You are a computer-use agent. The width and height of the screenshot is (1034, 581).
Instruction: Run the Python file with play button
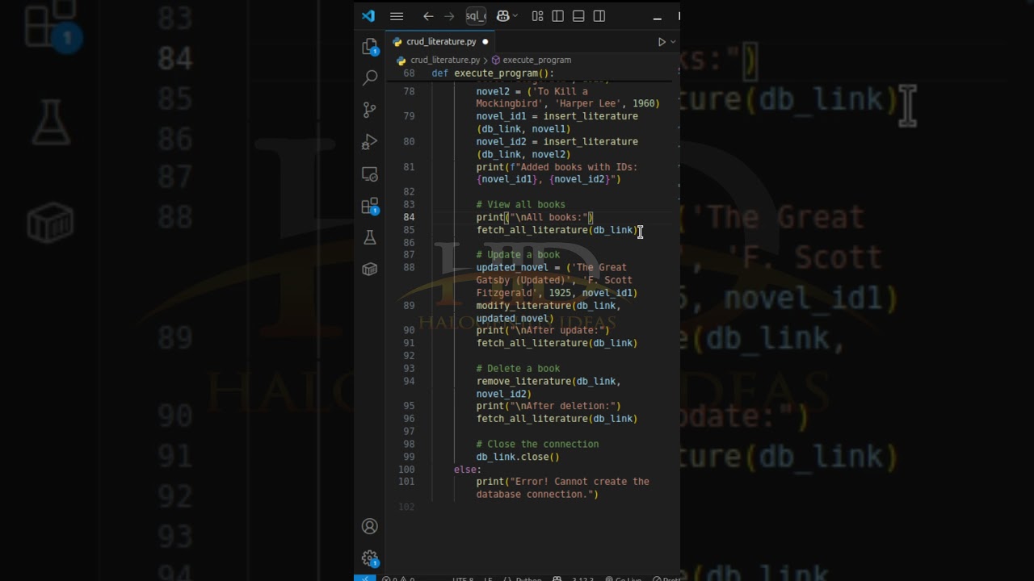662,42
